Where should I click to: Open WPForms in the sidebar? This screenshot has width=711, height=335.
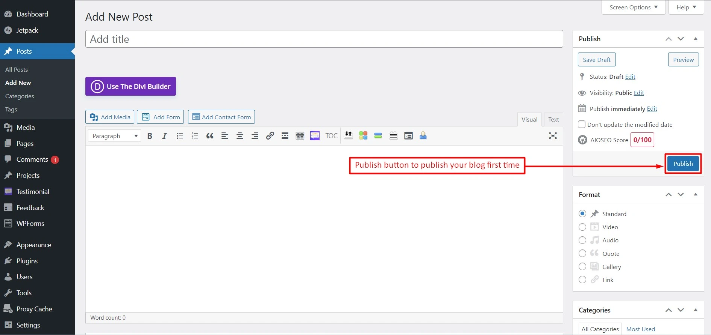[x=37, y=224]
